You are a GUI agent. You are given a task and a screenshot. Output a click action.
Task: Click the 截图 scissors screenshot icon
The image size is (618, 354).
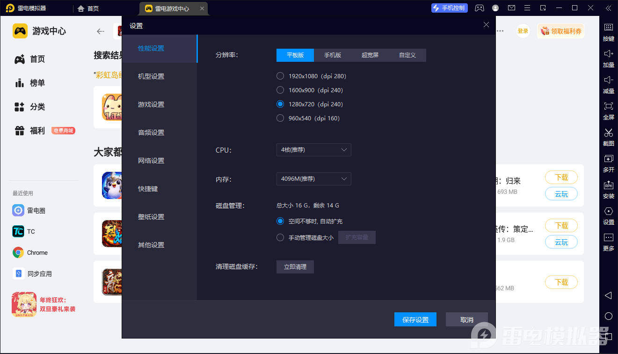608,133
